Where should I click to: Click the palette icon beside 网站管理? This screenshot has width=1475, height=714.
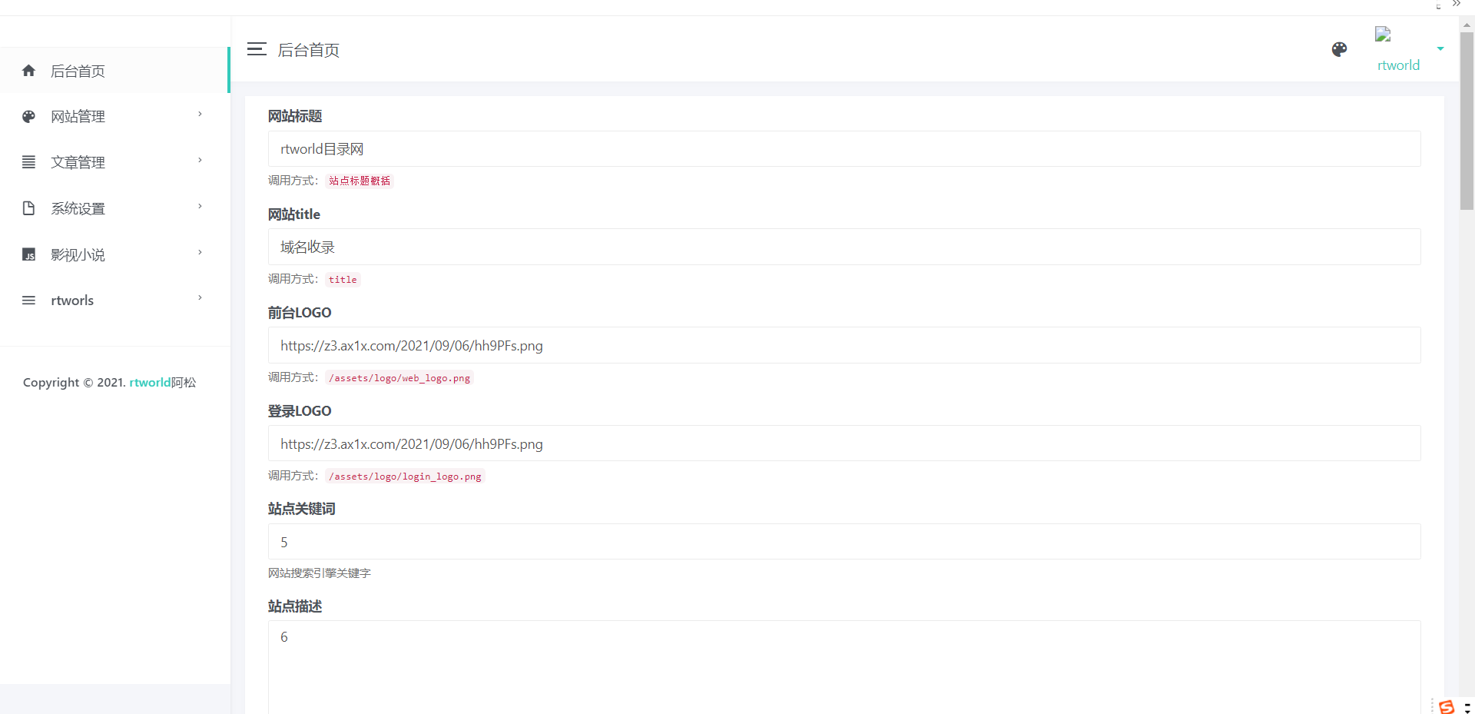tap(28, 117)
